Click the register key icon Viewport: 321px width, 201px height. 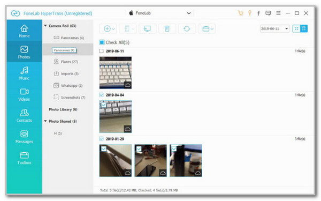[250, 13]
